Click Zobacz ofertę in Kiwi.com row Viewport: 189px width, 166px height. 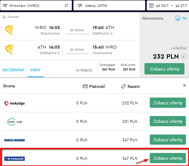point(168,121)
